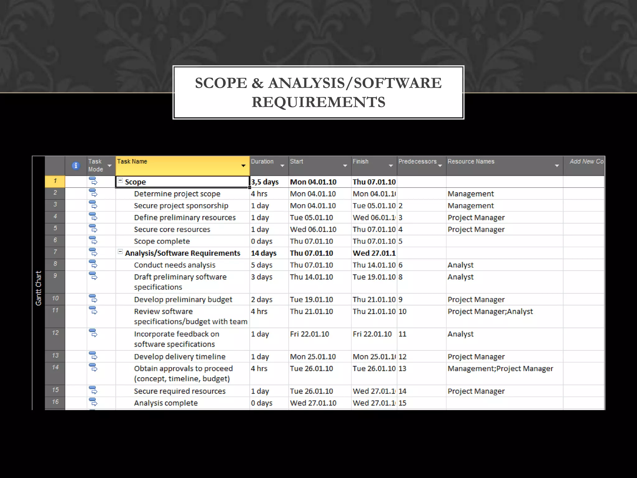Click the 'Mon 25.01.10' start date cell

pos(320,356)
